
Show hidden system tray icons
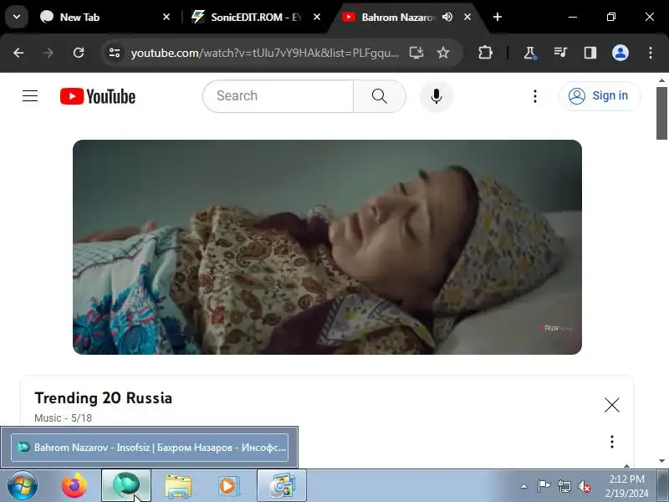[524, 486]
